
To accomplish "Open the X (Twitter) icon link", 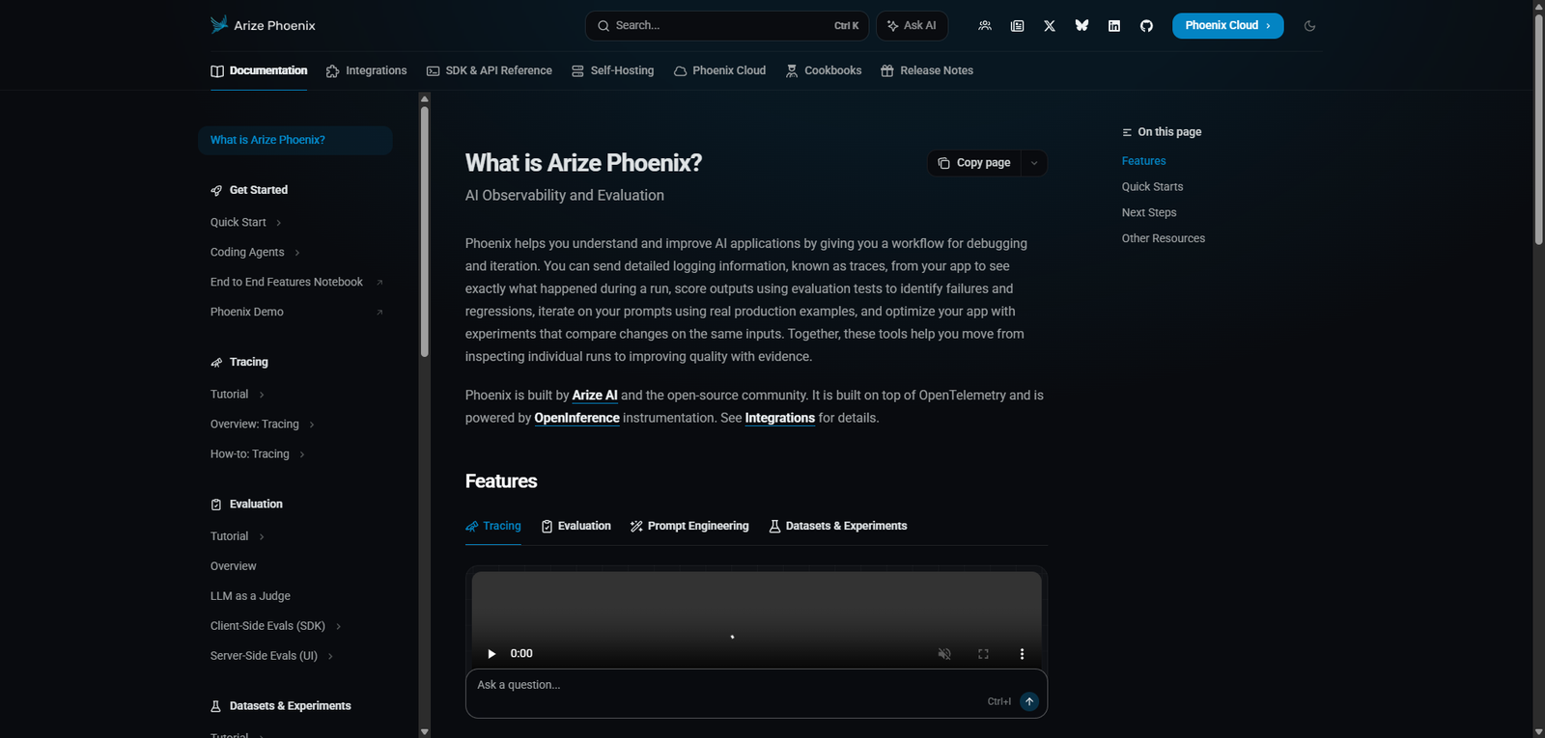I will [1050, 26].
